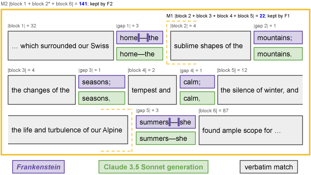Select the 'sublime shapes of the' block
311x175 pixels.
[x=210, y=46]
